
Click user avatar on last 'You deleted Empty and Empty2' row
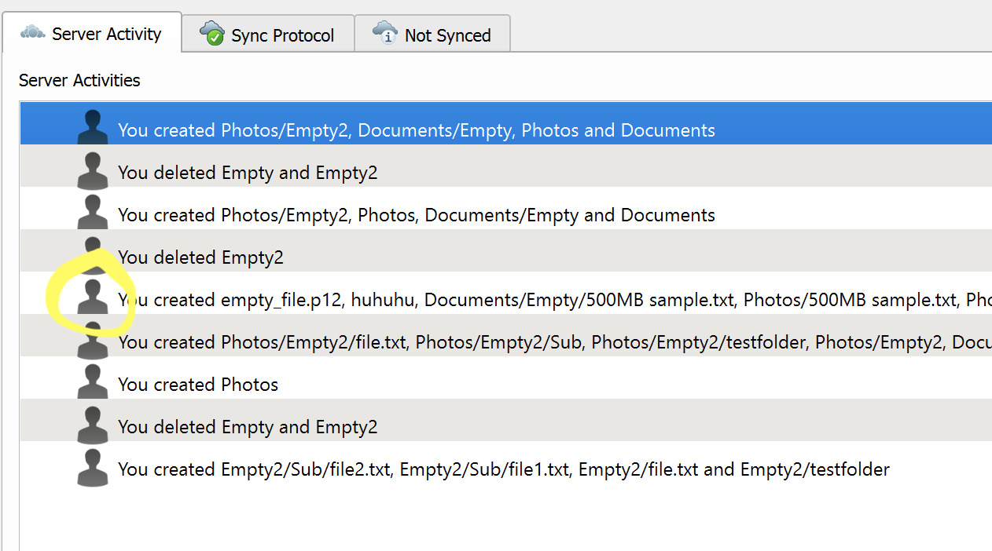pyautogui.click(x=93, y=424)
